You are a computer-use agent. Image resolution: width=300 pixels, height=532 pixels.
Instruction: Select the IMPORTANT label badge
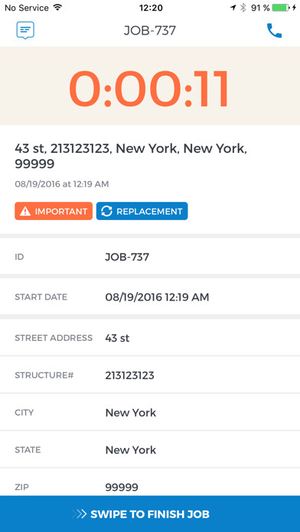[54, 211]
